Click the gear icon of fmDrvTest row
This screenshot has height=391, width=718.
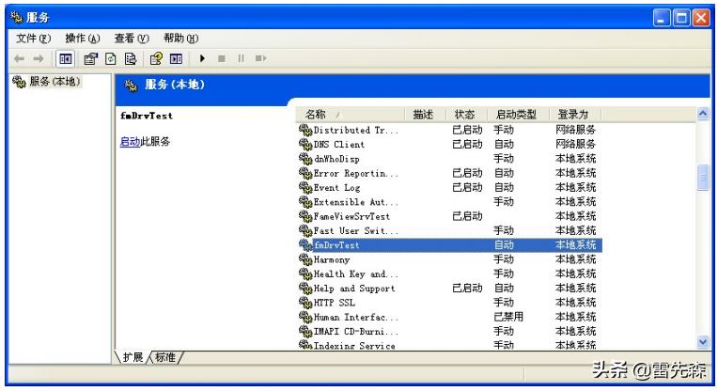305,245
